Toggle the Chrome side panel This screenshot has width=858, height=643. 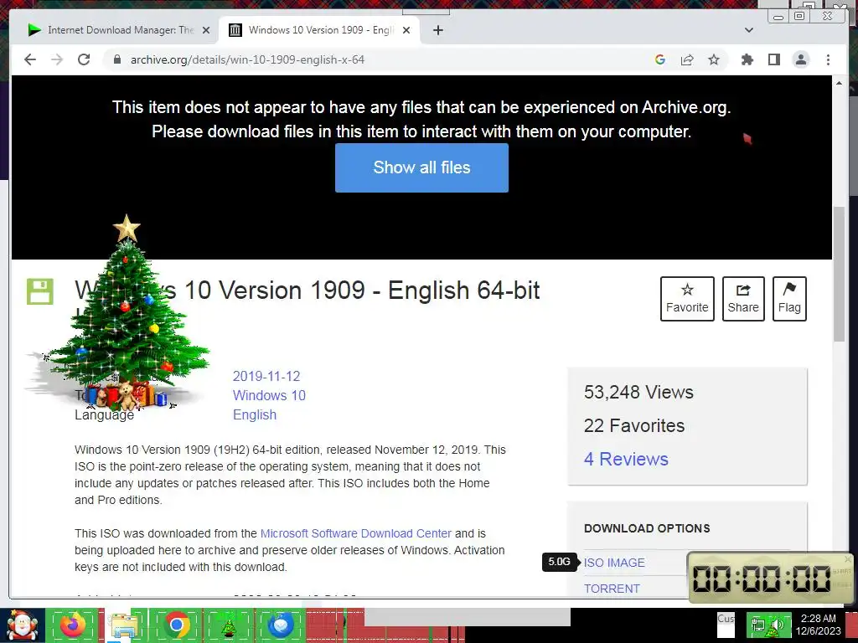pyautogui.click(x=773, y=59)
